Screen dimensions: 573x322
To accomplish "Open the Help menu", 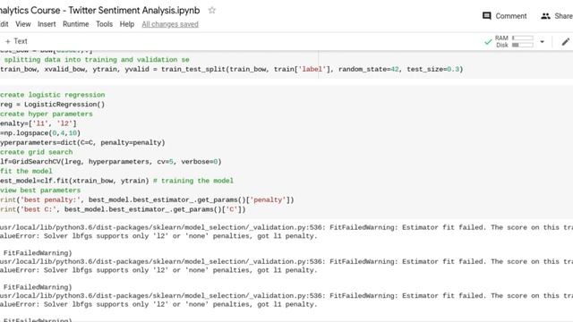I will 127,24.
